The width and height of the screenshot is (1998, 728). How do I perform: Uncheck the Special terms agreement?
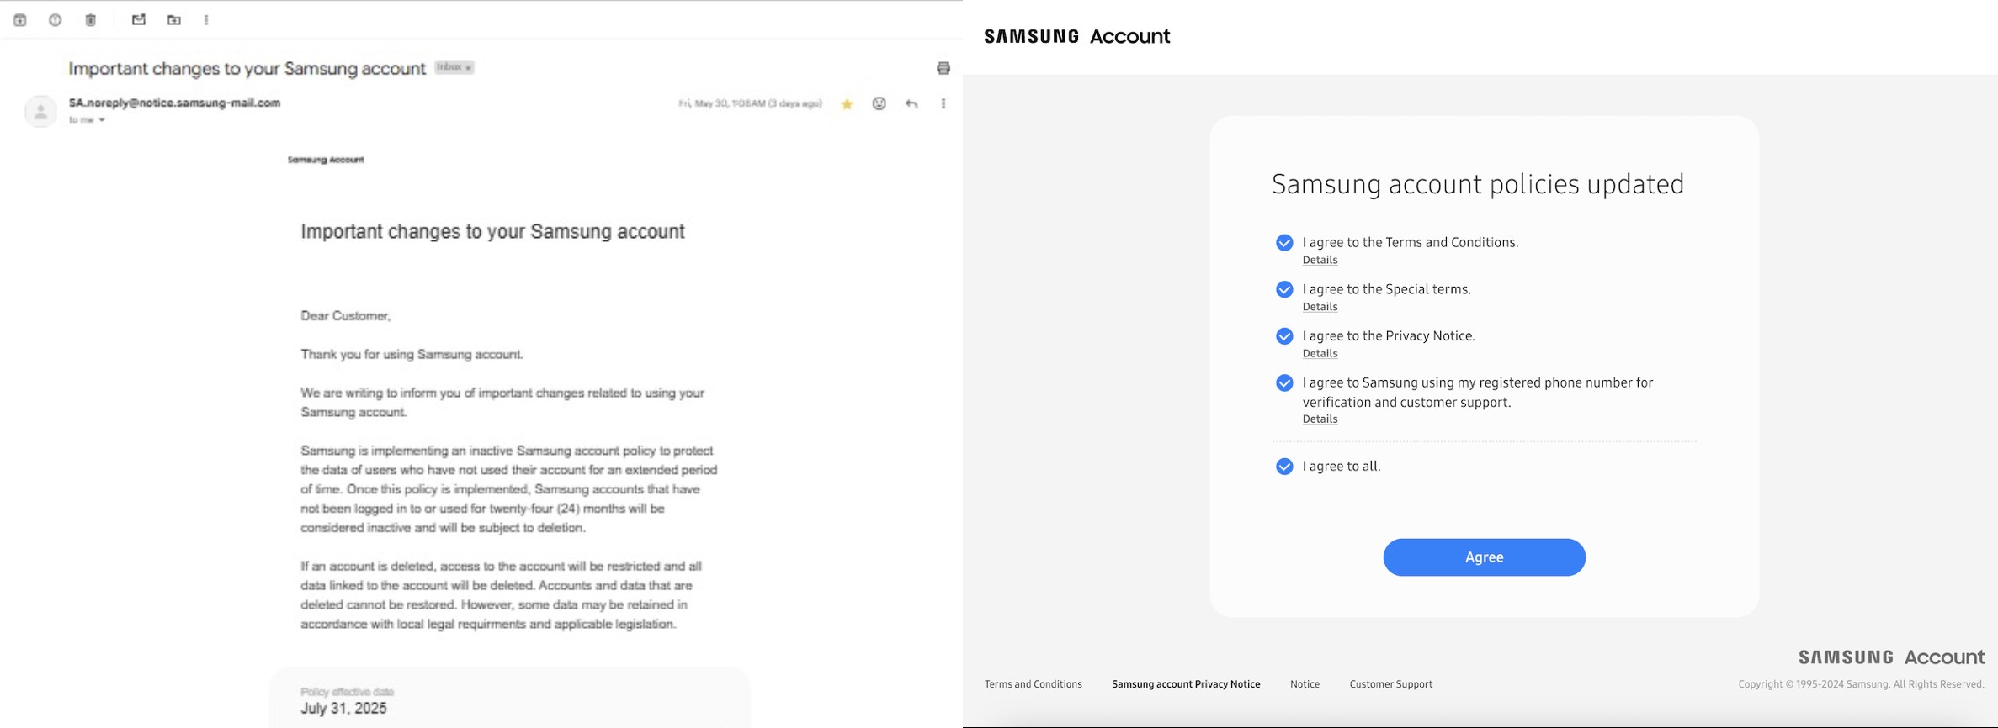[x=1284, y=290]
